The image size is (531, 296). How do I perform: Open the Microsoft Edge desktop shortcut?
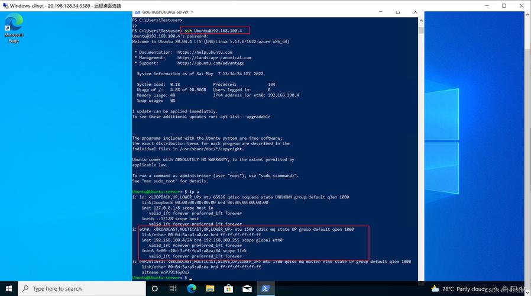click(14, 28)
